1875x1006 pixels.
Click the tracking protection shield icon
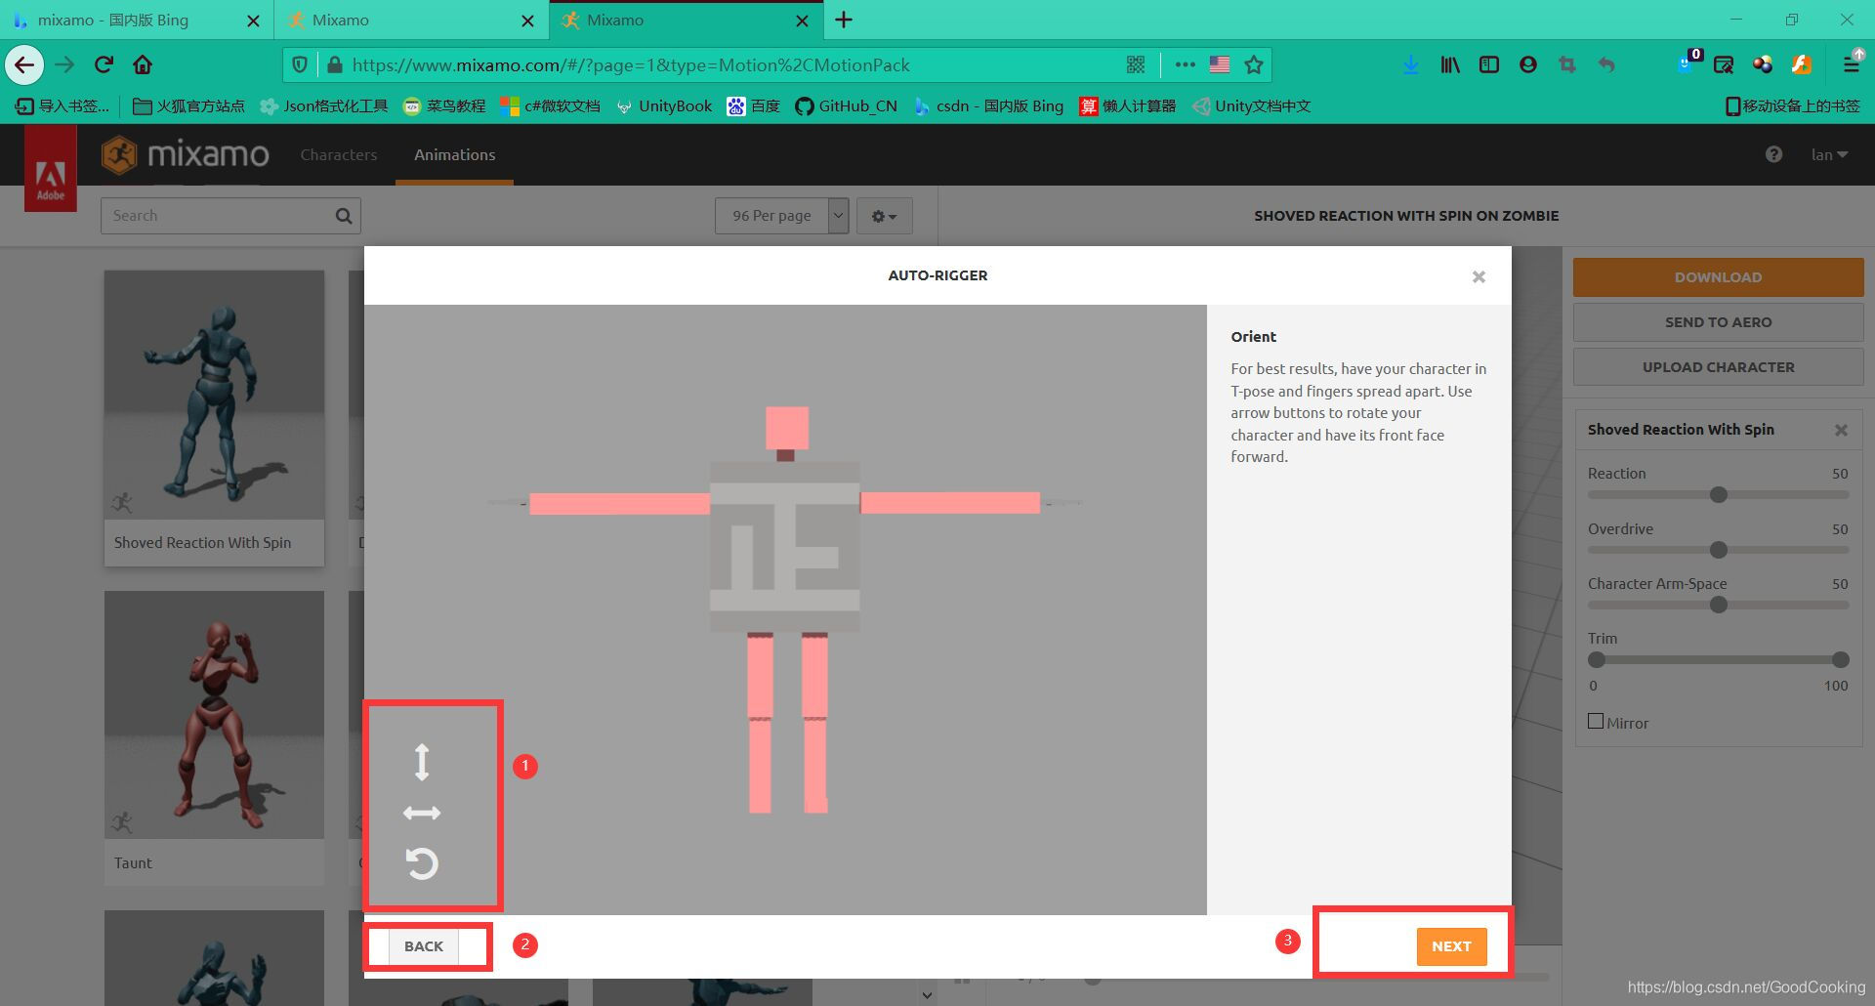[300, 64]
